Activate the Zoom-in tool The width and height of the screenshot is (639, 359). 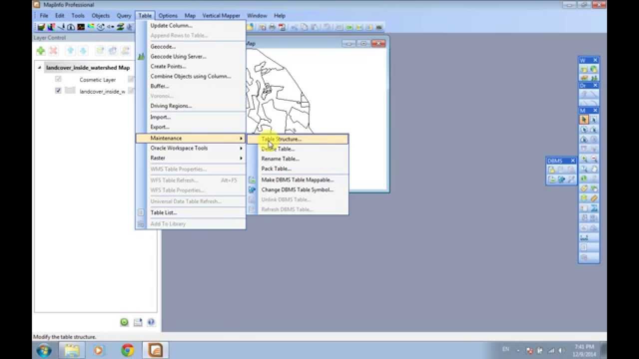click(584, 159)
